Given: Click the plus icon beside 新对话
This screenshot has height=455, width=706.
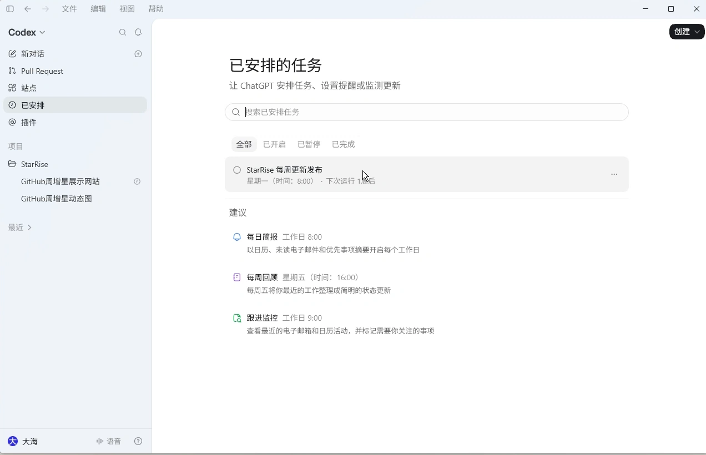Looking at the screenshot, I should pos(138,54).
